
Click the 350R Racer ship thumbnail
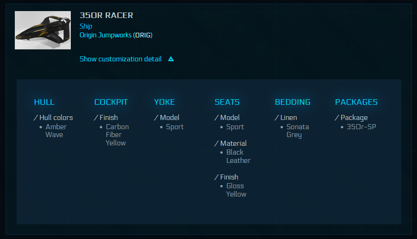(x=43, y=30)
